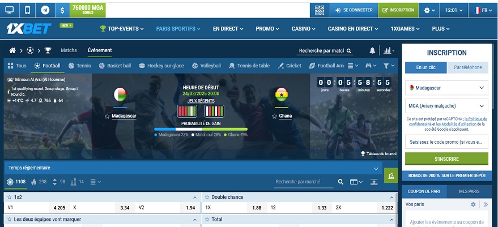The image size is (498, 227).
Task: Favorite the Double chance market star
Action: (207, 197)
